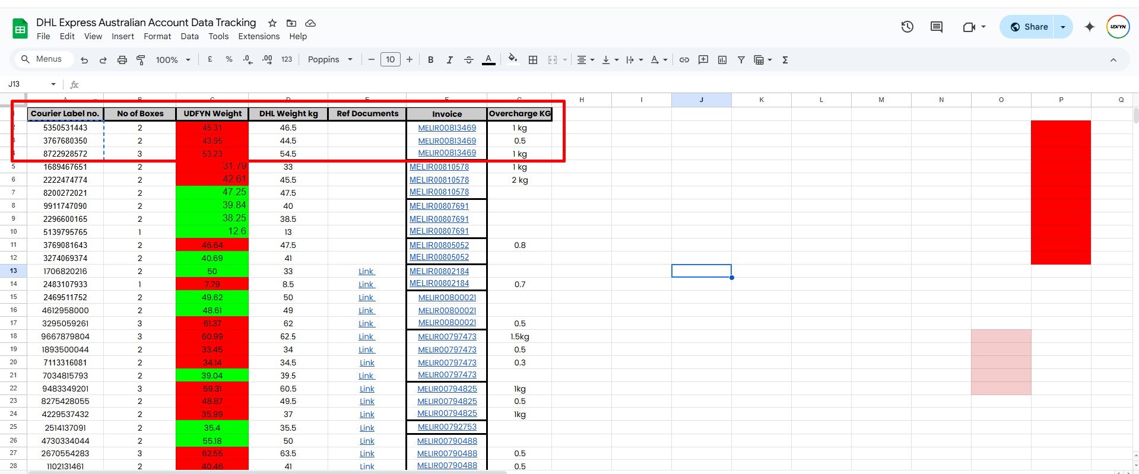Open version history clock icon
Viewport: 1139px width, 474px height.
(x=907, y=27)
